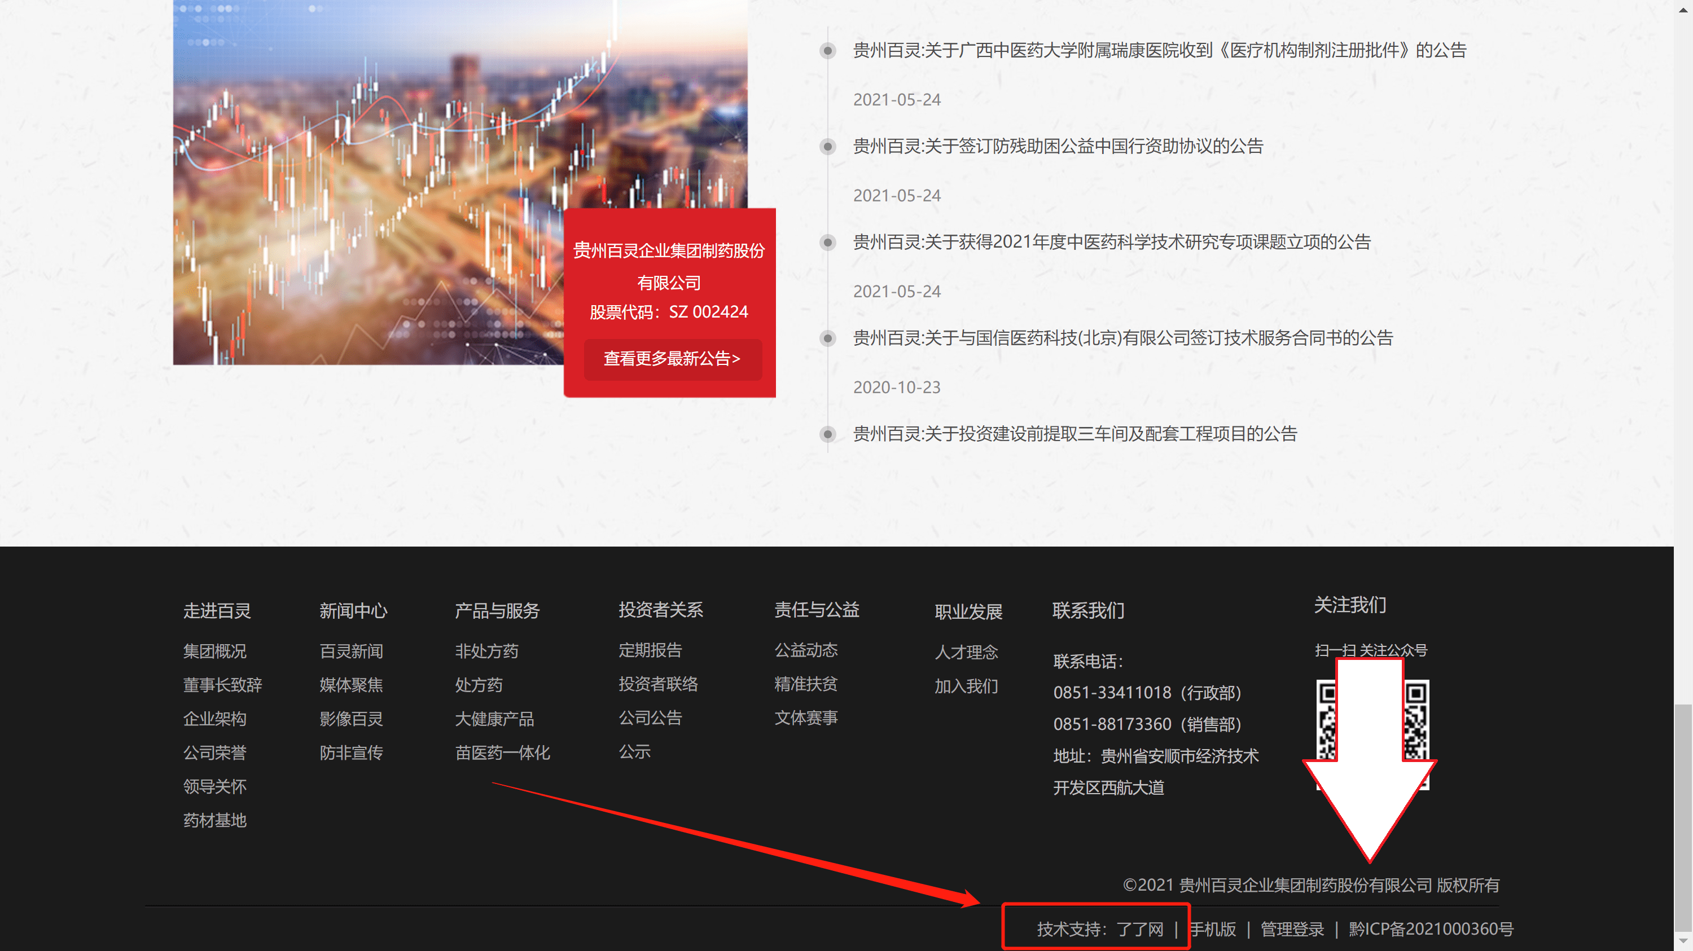Open 影像百灵 link
This screenshot has width=1693, height=951.
pos(351,719)
